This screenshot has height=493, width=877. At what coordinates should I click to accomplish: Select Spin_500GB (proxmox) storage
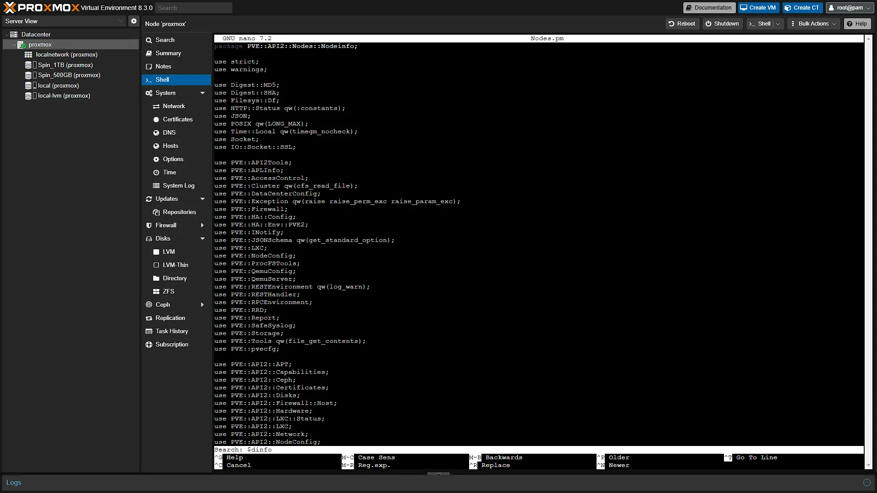(69, 75)
